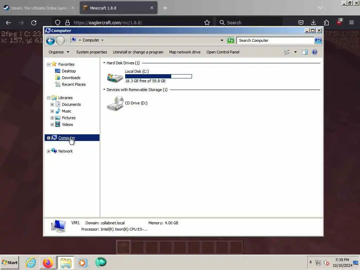Click the change view icon in Explorer toolbar
Screen dimensions: 360x270
pyautogui.click(x=287, y=52)
